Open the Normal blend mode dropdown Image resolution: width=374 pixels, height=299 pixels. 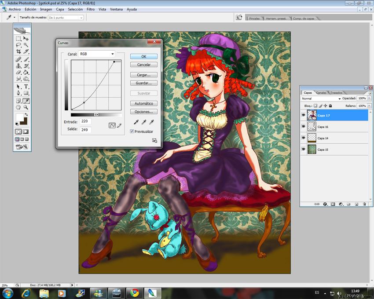(x=321, y=98)
